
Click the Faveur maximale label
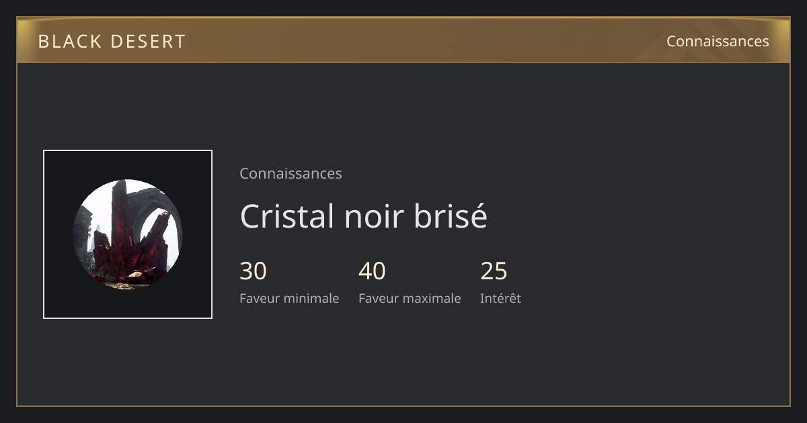(410, 298)
